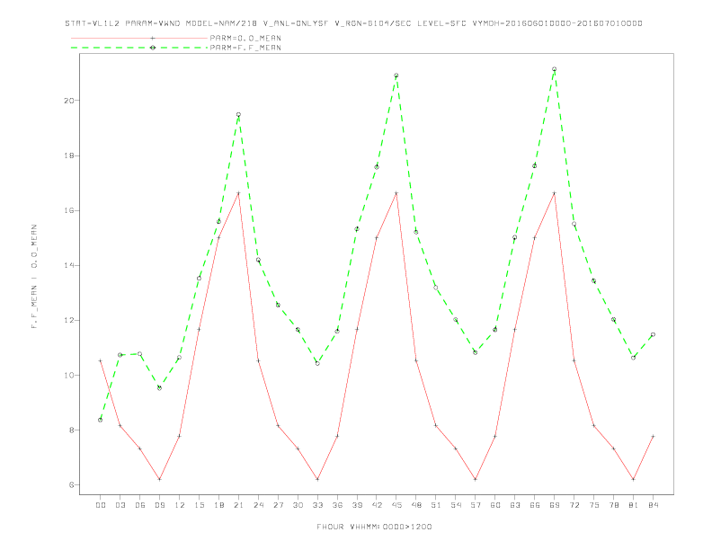This screenshot has height=550, width=712.
Task: Click x-axis forecast hour label 81
Action: coord(634,505)
